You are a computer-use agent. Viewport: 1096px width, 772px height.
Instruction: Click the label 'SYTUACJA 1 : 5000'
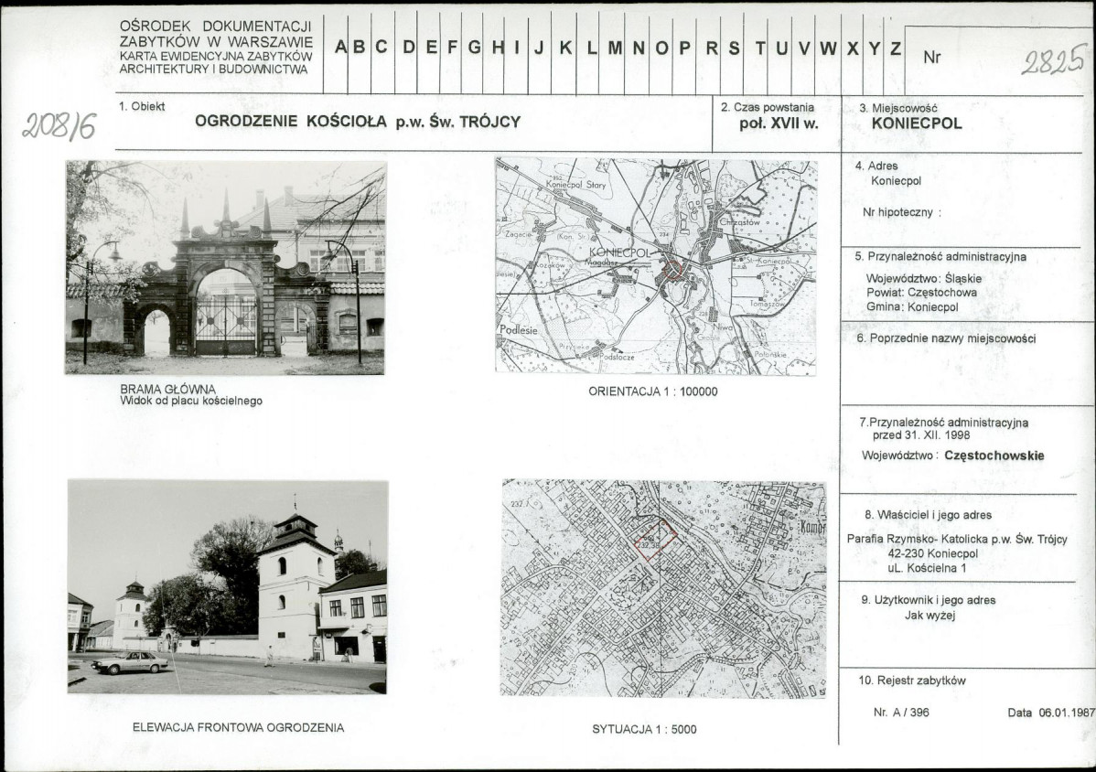pyautogui.click(x=644, y=729)
